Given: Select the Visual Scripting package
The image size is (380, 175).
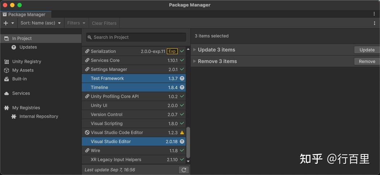Looking at the screenshot, I should pyautogui.click(x=134, y=123).
